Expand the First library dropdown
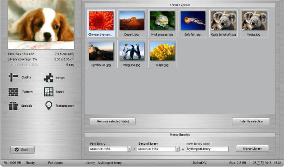Viewport: 285px width, 167px height. click(x=129, y=149)
